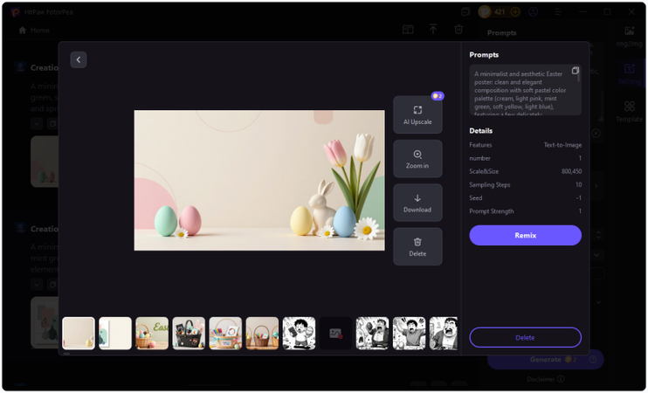Viewport: 648px width, 393px height.
Task: Download the generated image
Action: (417, 203)
